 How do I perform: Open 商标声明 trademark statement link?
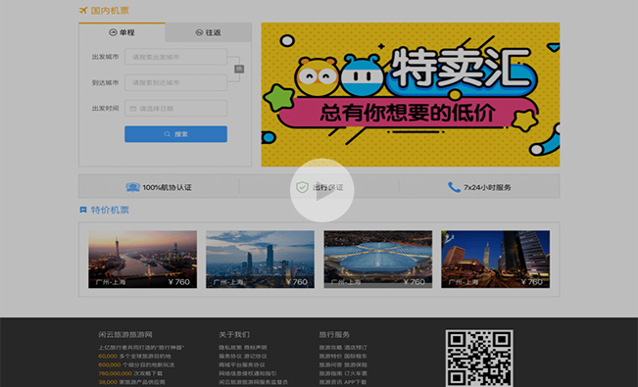pyautogui.click(x=256, y=348)
